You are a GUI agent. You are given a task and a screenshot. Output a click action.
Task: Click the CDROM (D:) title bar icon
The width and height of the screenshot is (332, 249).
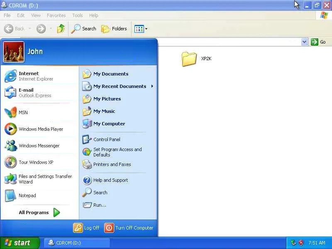coord(4,5)
